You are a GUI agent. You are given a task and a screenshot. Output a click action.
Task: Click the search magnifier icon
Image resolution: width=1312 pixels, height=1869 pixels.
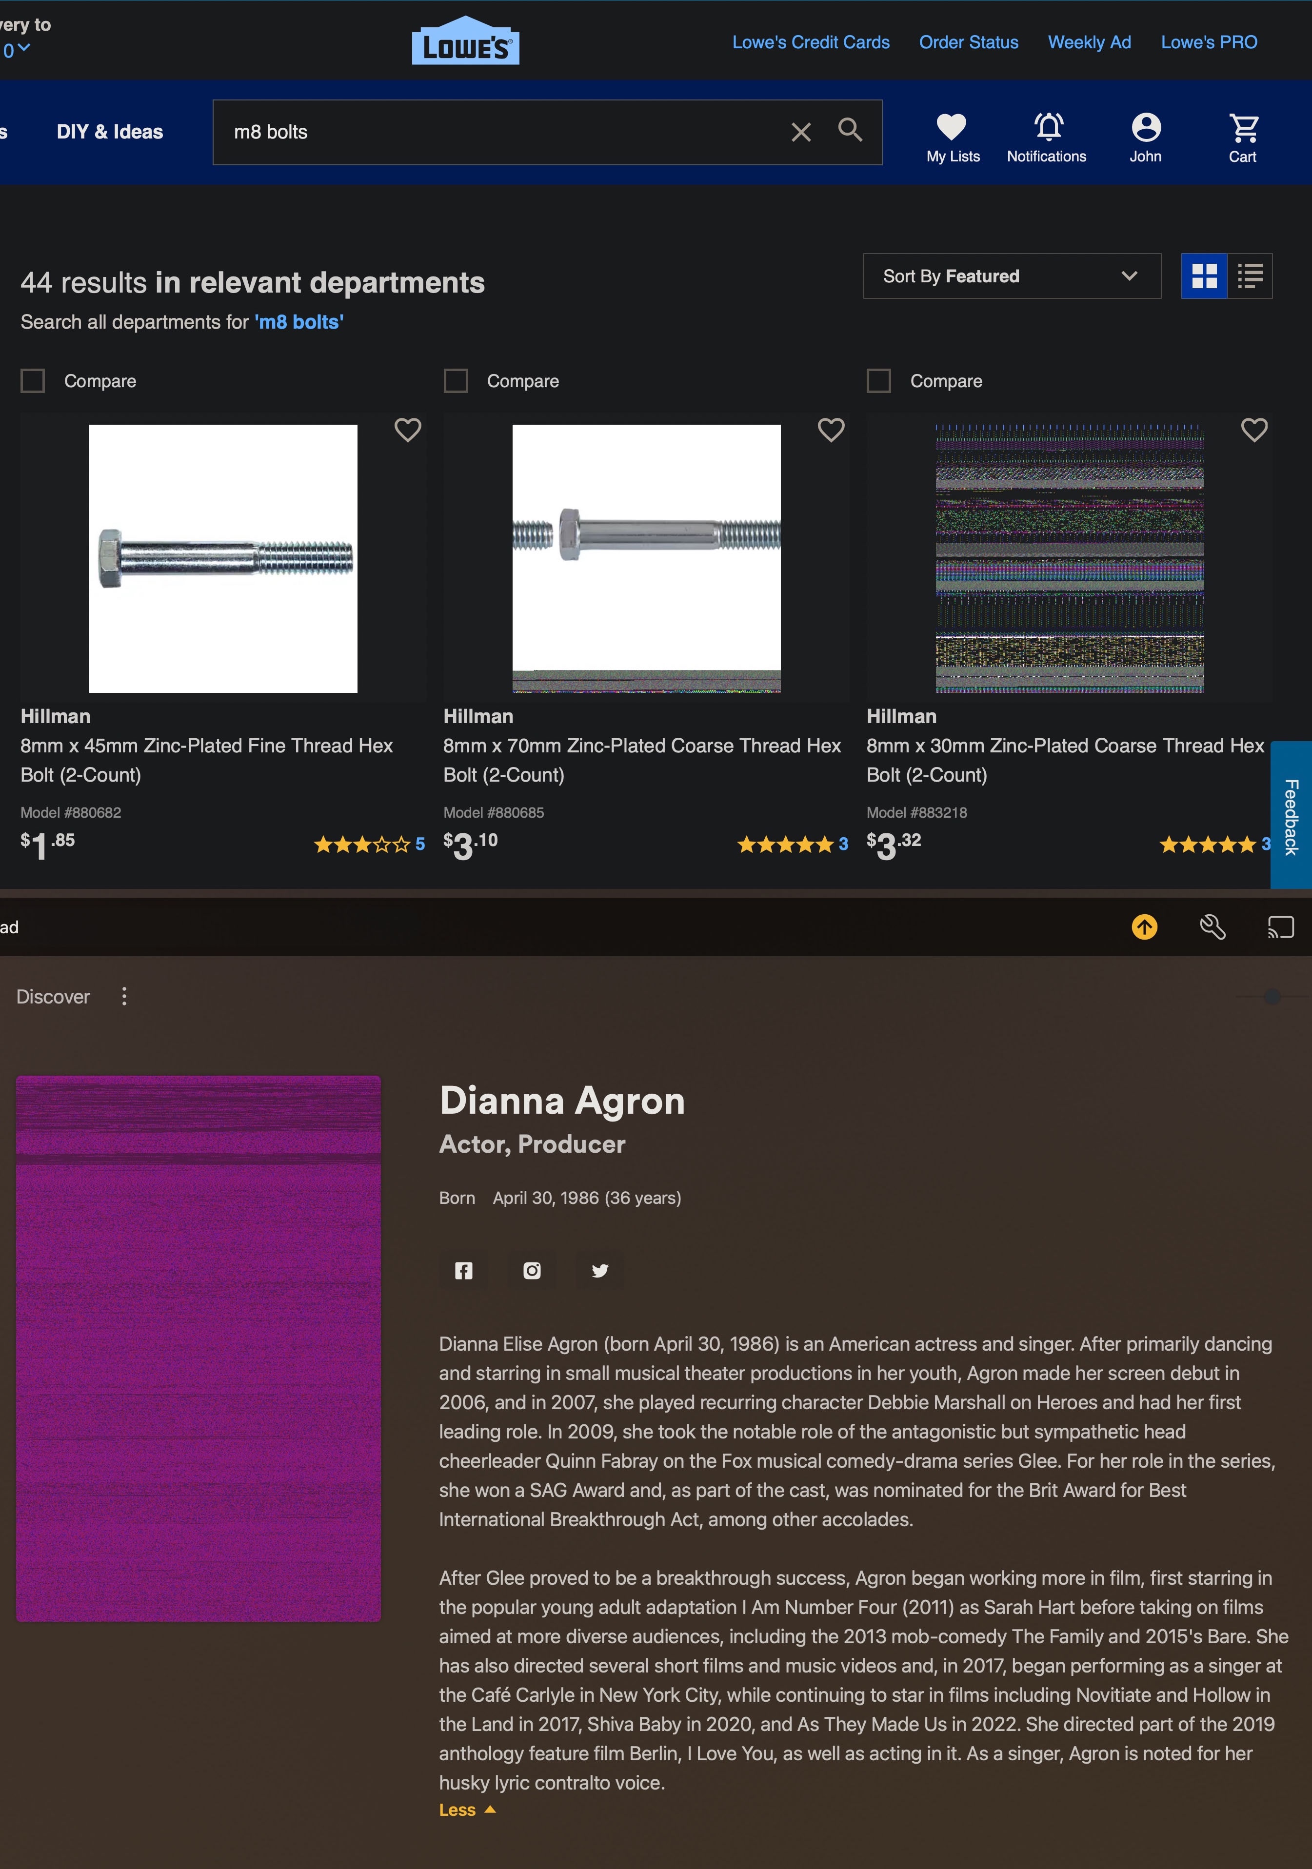pyautogui.click(x=850, y=130)
